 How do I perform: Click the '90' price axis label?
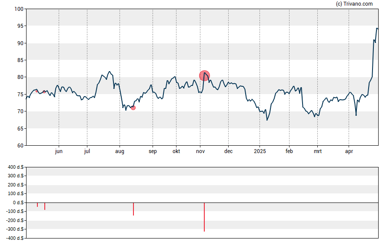click(x=20, y=43)
